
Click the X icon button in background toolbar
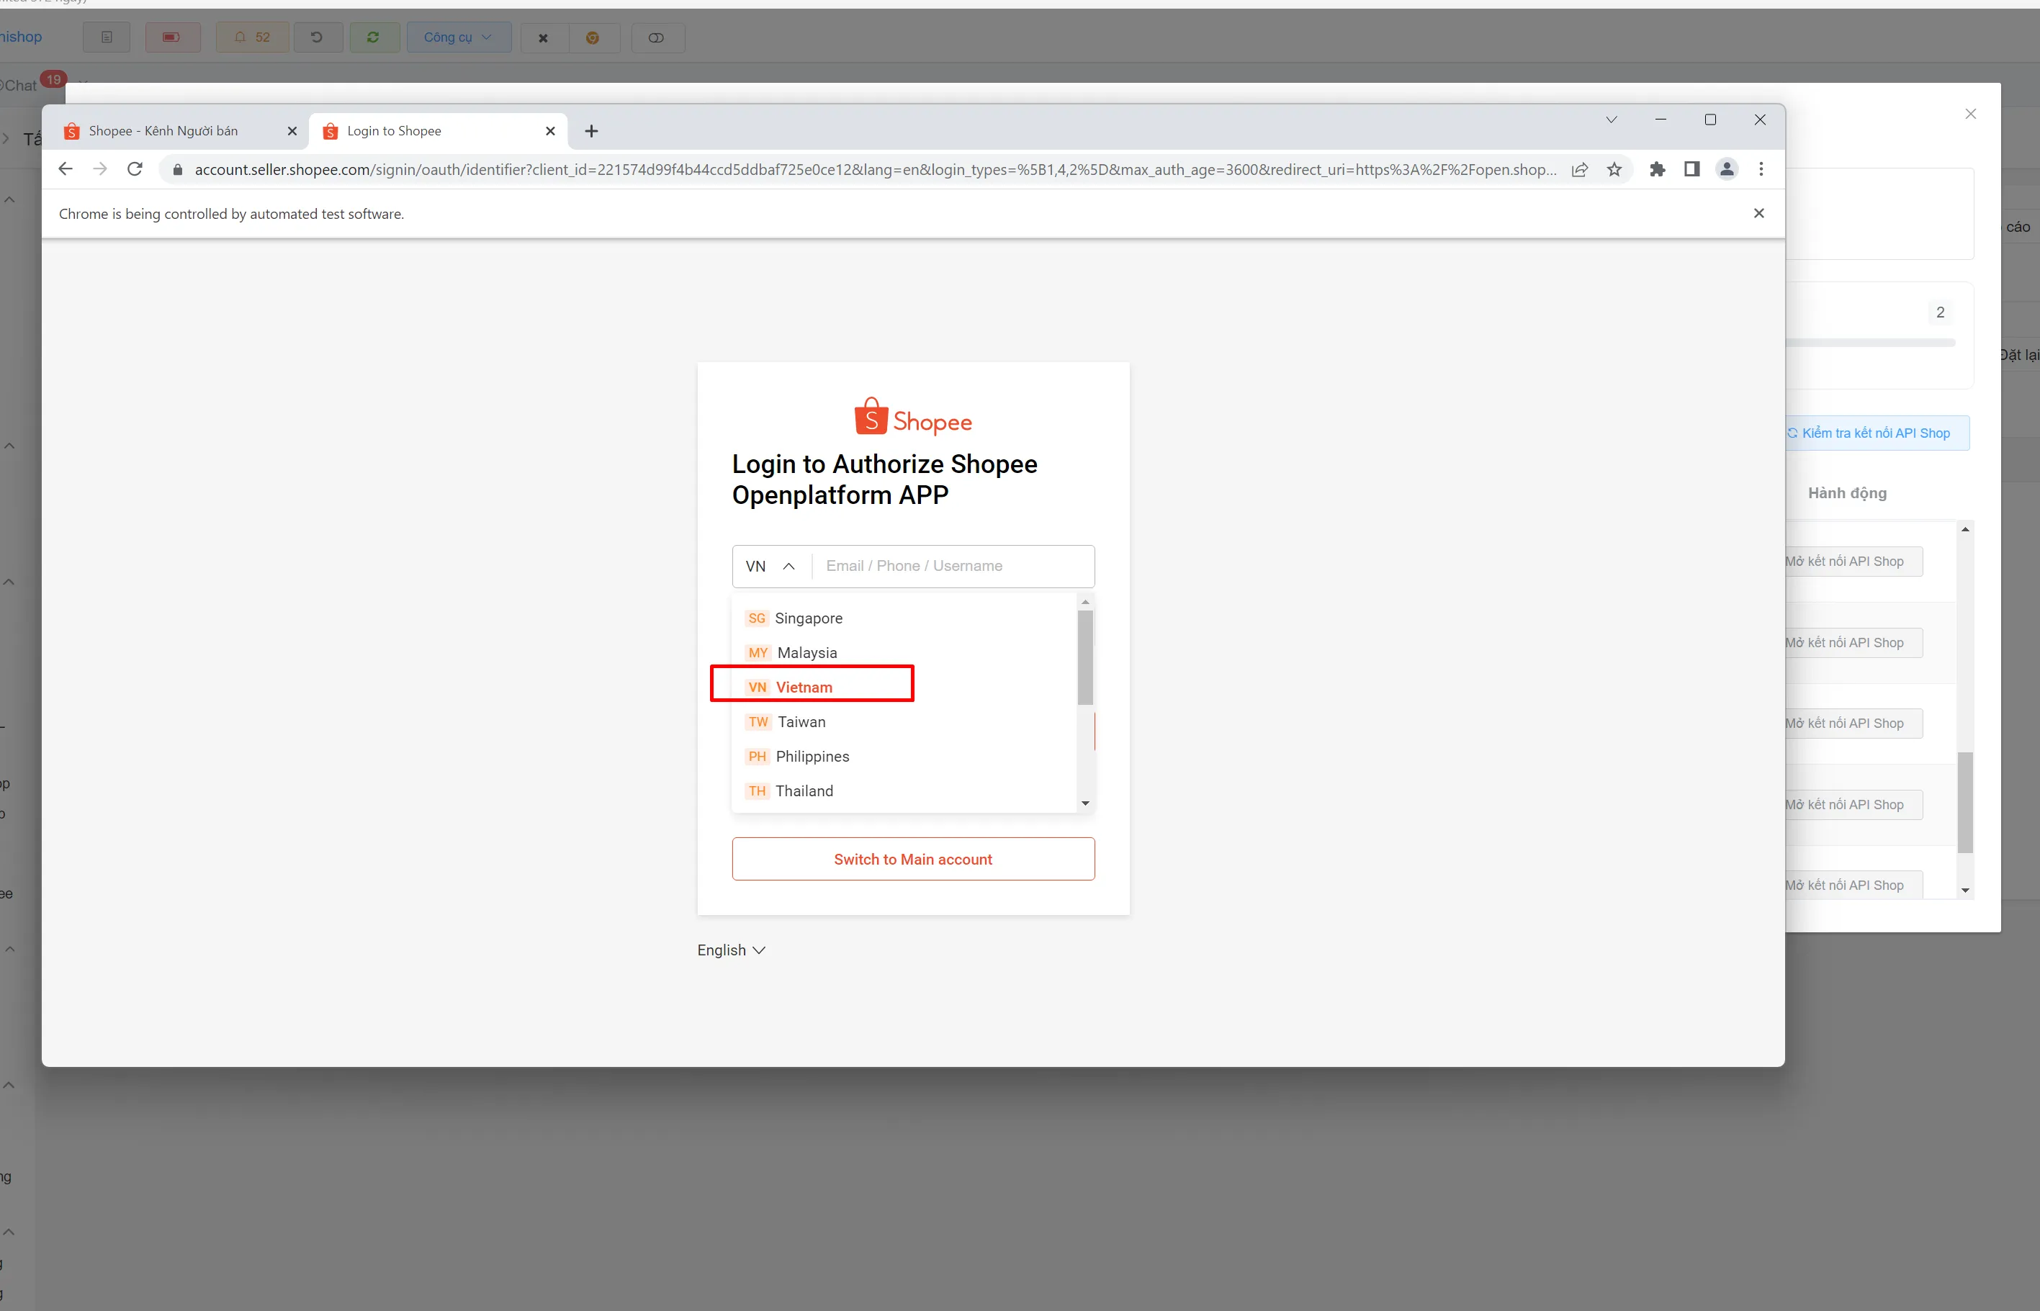[543, 37]
